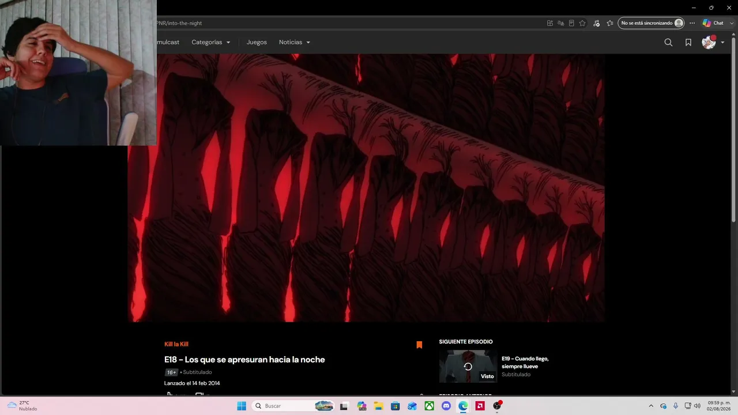The height and width of the screenshot is (415, 738).
Task: Click the microphone tray icon
Action: point(676,406)
